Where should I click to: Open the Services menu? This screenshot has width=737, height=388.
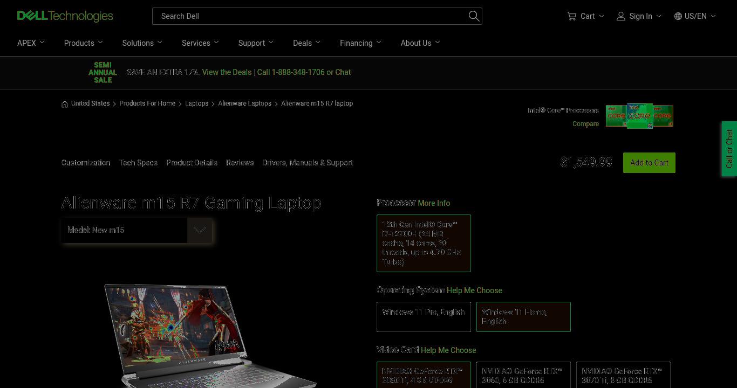point(200,43)
